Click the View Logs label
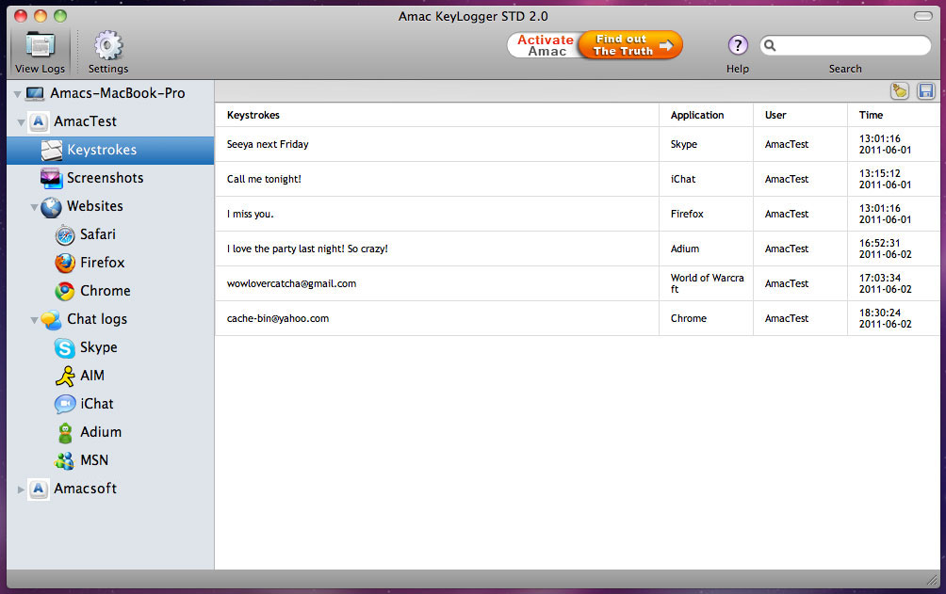This screenshot has width=946, height=594. click(x=40, y=69)
